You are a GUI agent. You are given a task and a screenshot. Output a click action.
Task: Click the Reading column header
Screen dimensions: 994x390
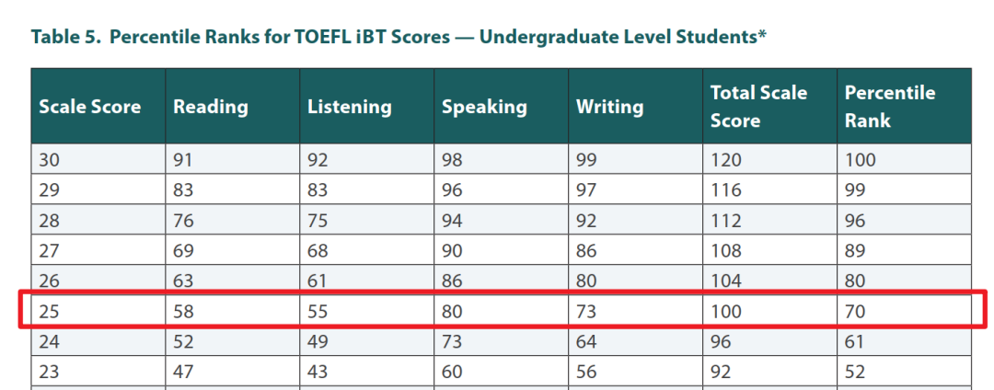[233, 106]
